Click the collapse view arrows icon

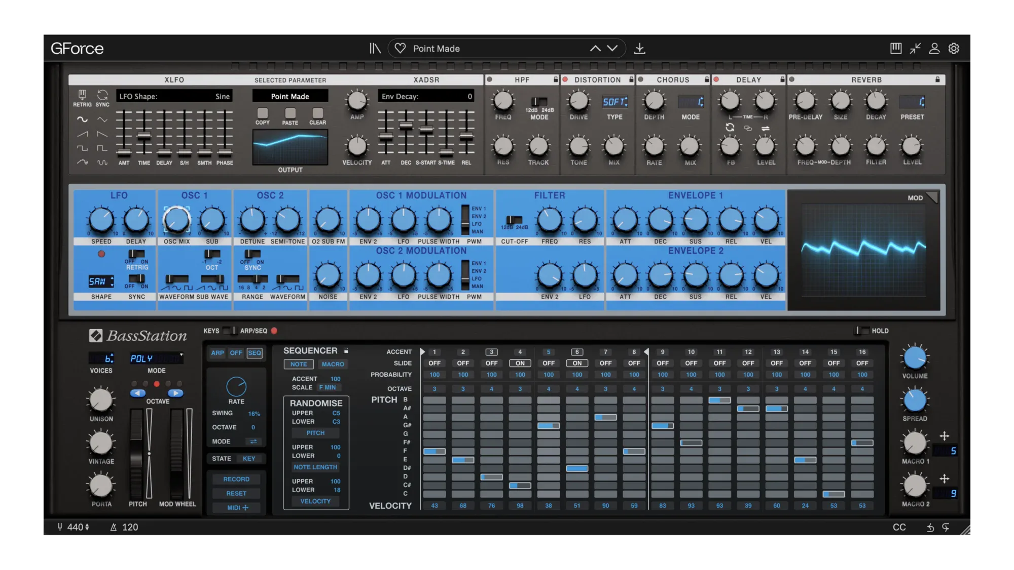pyautogui.click(x=915, y=48)
